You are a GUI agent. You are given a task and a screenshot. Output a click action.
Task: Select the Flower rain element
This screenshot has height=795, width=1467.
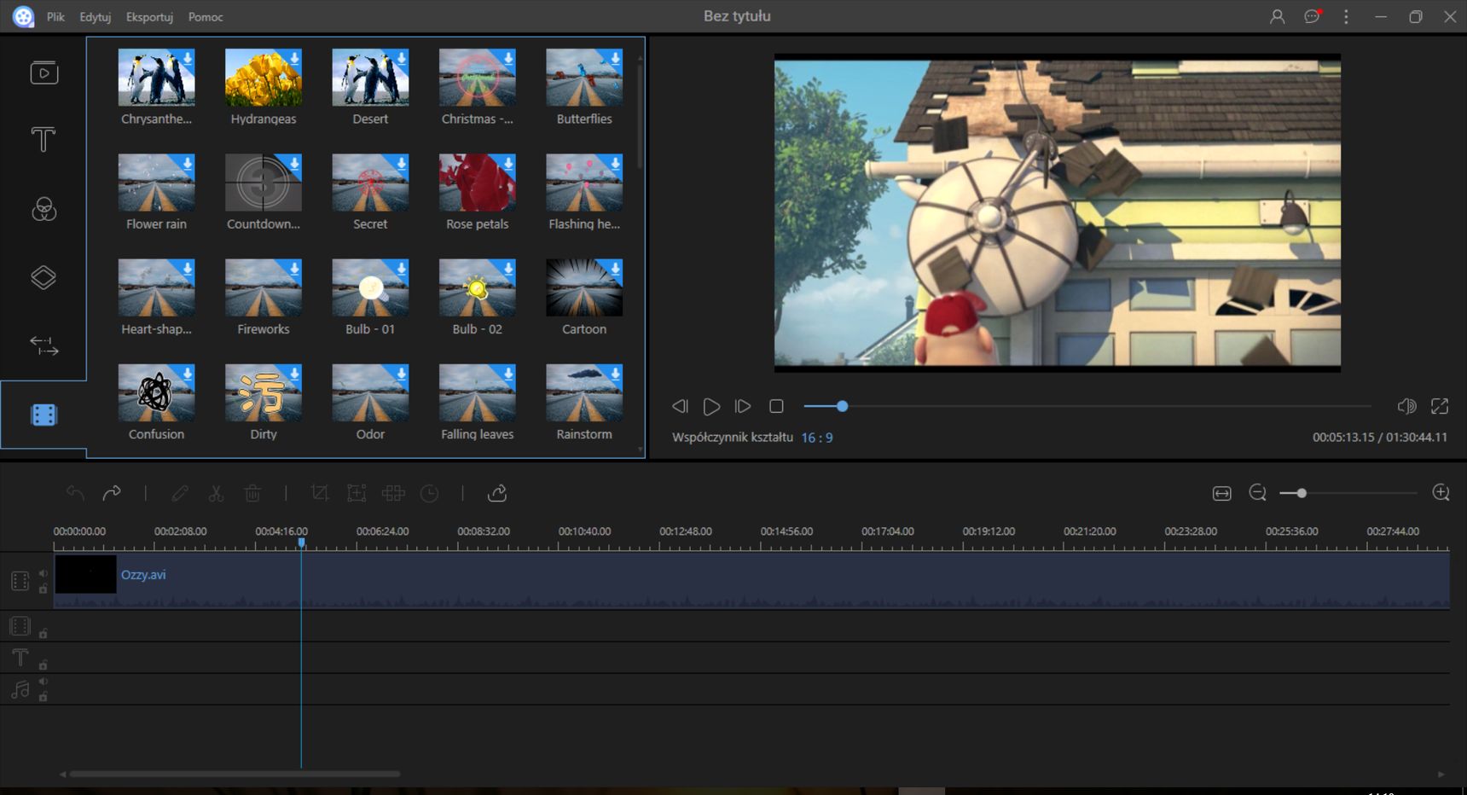[x=156, y=183]
